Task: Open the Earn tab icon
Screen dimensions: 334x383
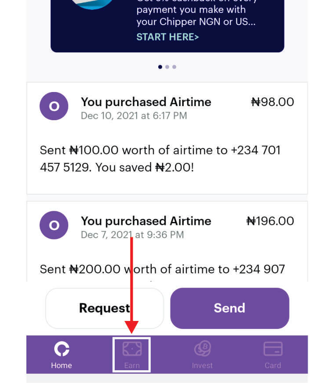Action: 132,349
